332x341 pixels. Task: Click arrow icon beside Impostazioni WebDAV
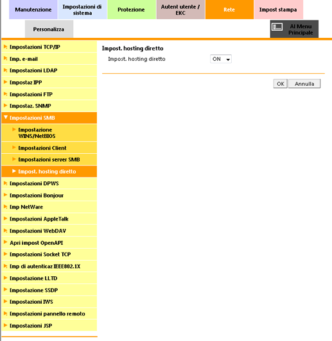(6, 231)
